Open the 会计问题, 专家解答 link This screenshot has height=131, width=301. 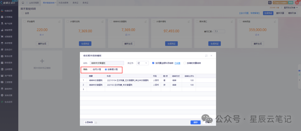249,13
